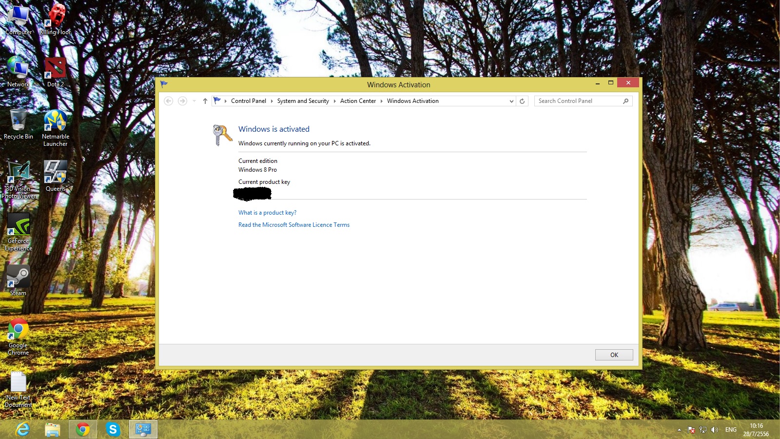Click the search magnifier icon

[x=626, y=101]
